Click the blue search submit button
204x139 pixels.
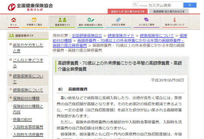(x=190, y=5)
